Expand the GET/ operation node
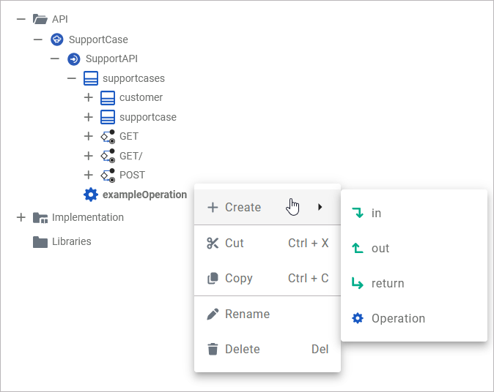The width and height of the screenshot is (494, 392). tap(89, 156)
